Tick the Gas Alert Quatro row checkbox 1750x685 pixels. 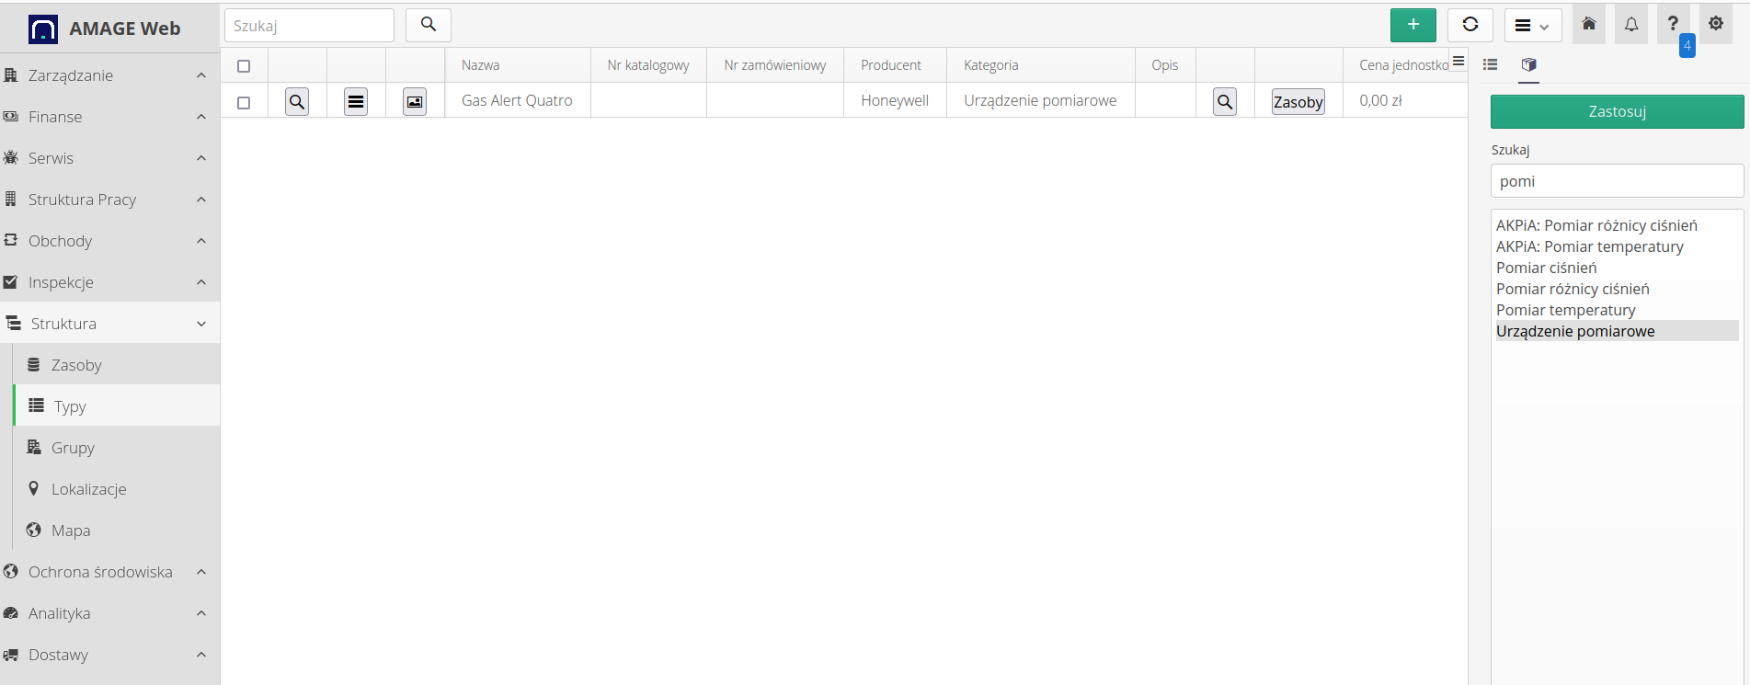(244, 102)
